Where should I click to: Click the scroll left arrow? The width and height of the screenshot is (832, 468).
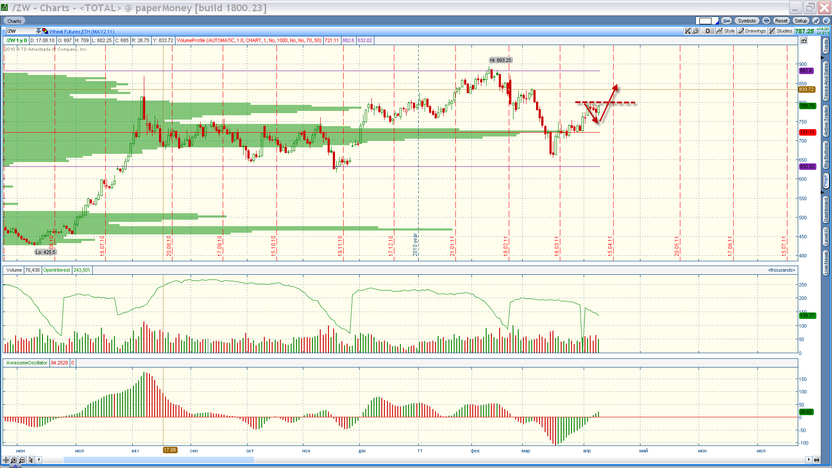coord(39,460)
